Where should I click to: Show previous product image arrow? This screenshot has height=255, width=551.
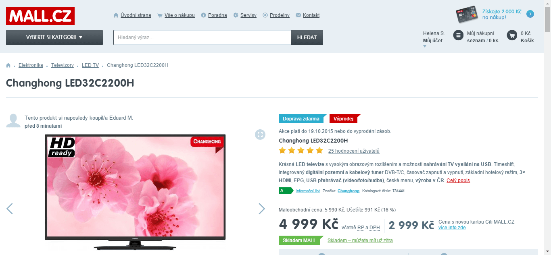(10, 209)
